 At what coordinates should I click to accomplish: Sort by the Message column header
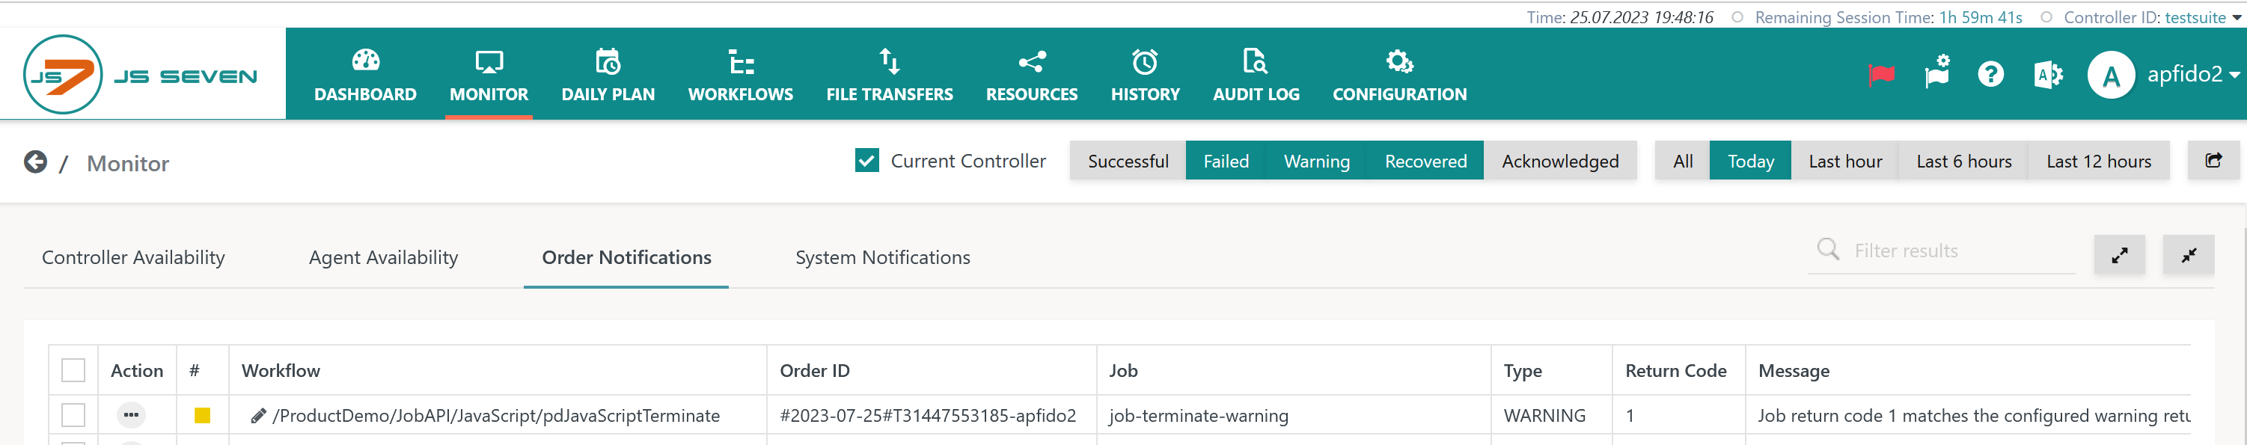1794,371
